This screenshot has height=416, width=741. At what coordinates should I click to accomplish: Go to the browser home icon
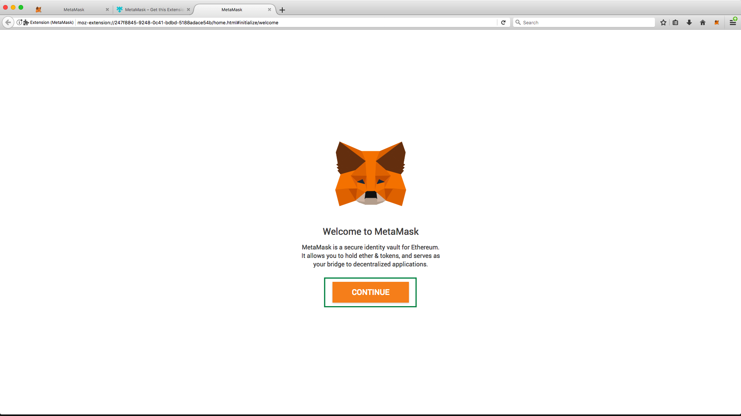point(703,22)
